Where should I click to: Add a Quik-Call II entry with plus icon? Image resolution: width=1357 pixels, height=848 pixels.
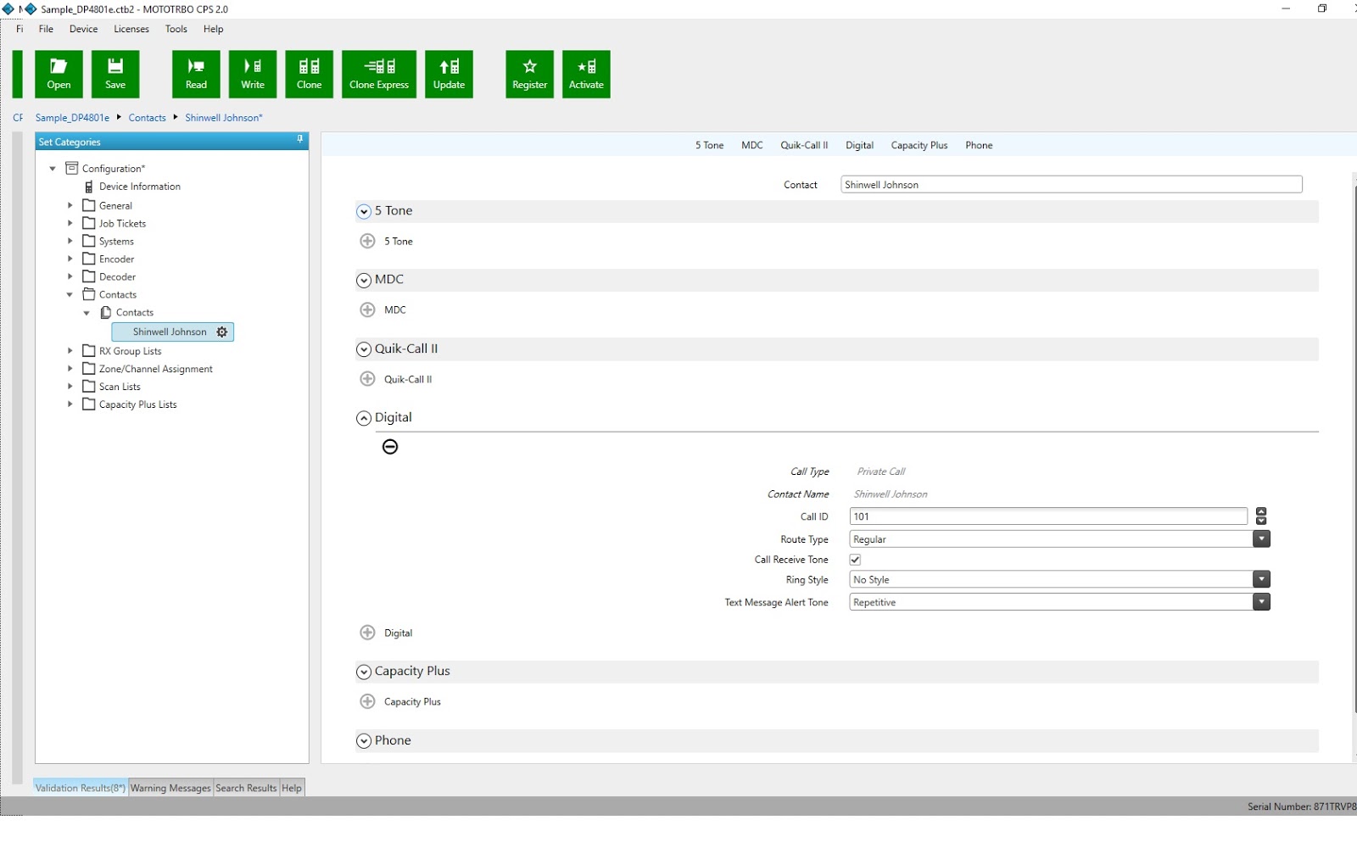(x=367, y=379)
